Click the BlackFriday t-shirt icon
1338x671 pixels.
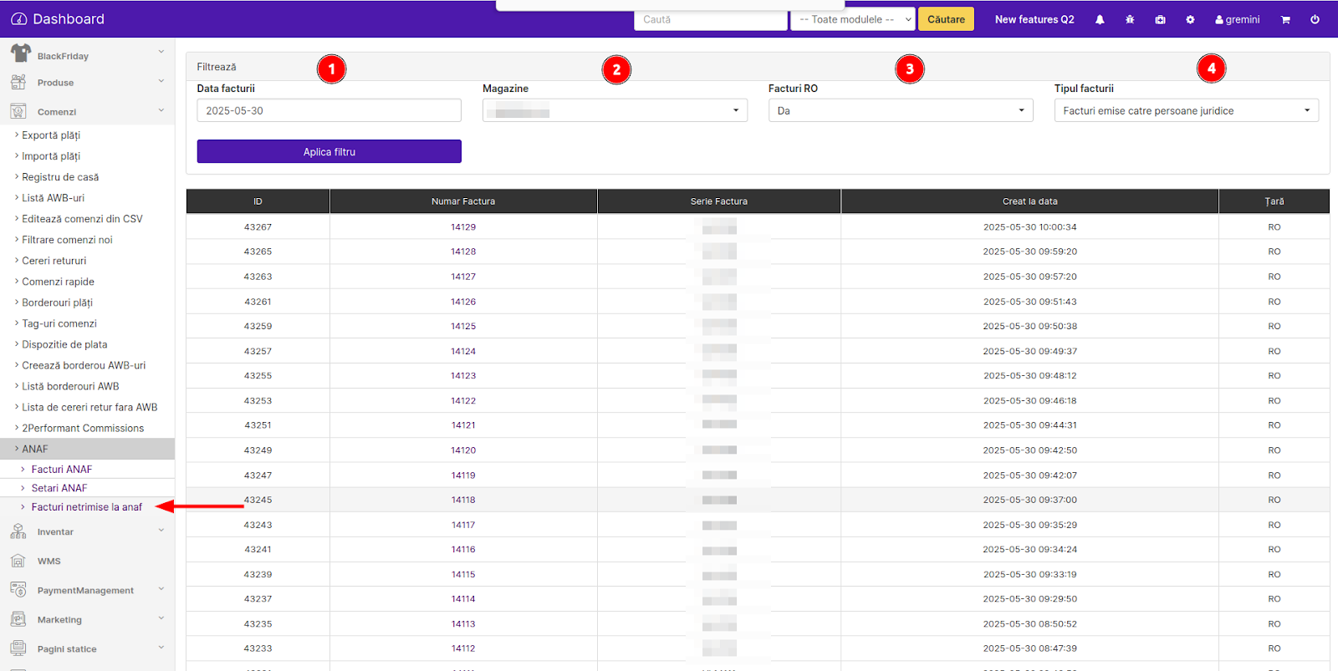(20, 54)
